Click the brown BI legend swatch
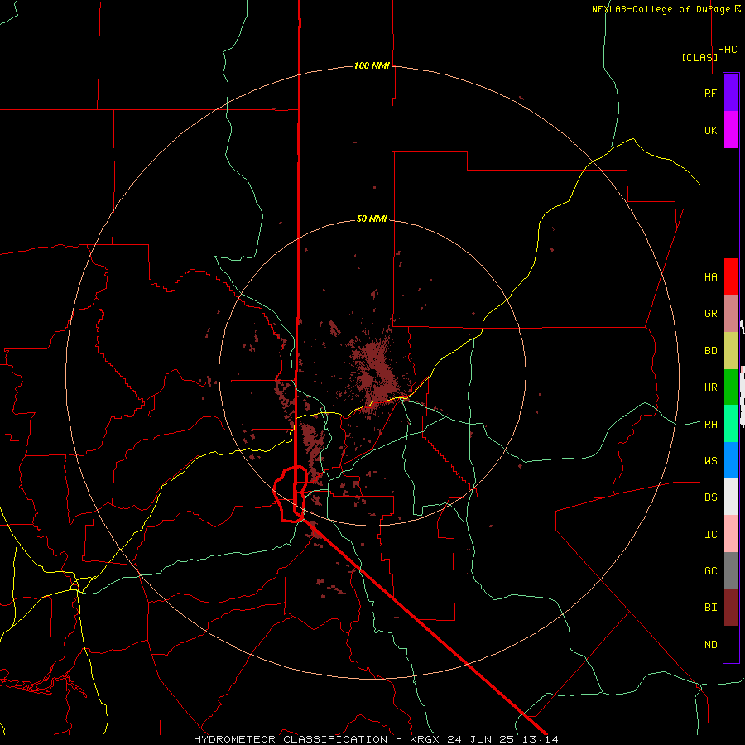Screen dimensions: 745x745 (x=731, y=608)
